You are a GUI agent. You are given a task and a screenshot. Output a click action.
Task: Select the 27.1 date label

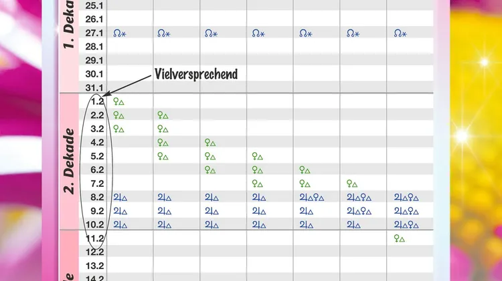(94, 33)
